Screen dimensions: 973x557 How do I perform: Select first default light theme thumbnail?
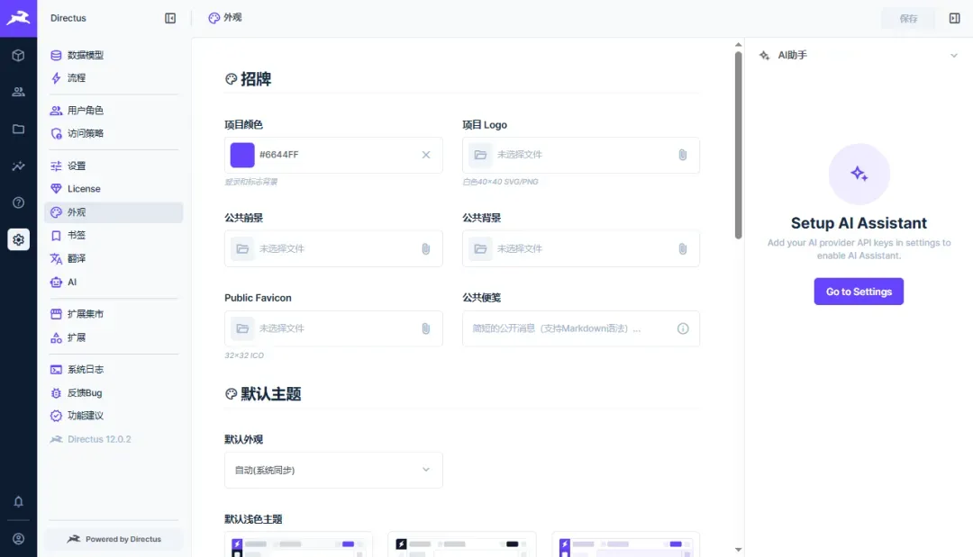[x=298, y=544]
